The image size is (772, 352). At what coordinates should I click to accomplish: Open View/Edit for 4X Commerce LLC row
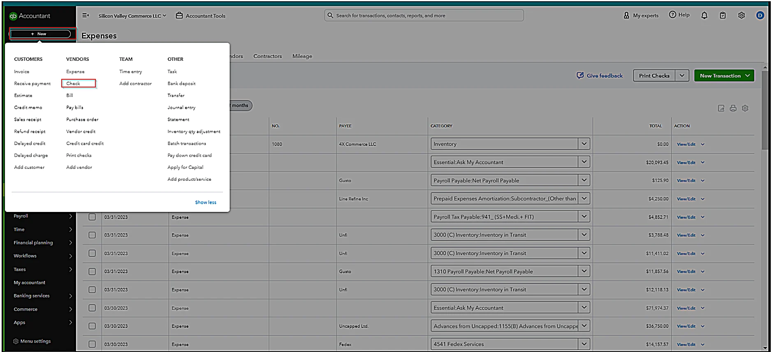[x=686, y=145]
